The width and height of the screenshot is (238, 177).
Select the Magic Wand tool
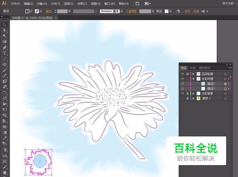coord(5,36)
